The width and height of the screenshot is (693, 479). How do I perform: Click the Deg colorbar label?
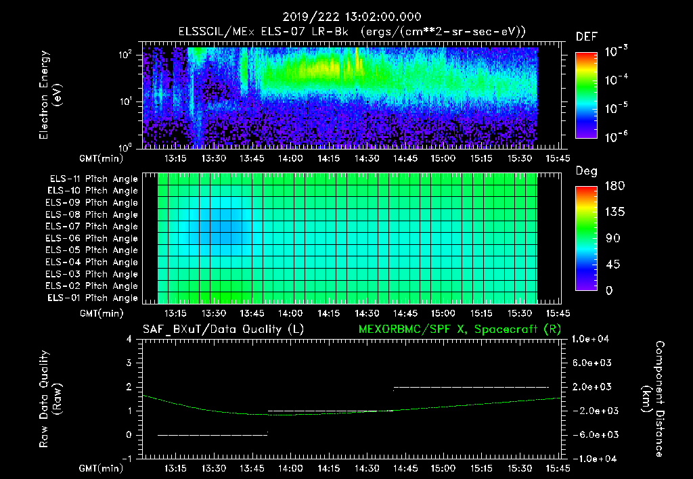587,171
